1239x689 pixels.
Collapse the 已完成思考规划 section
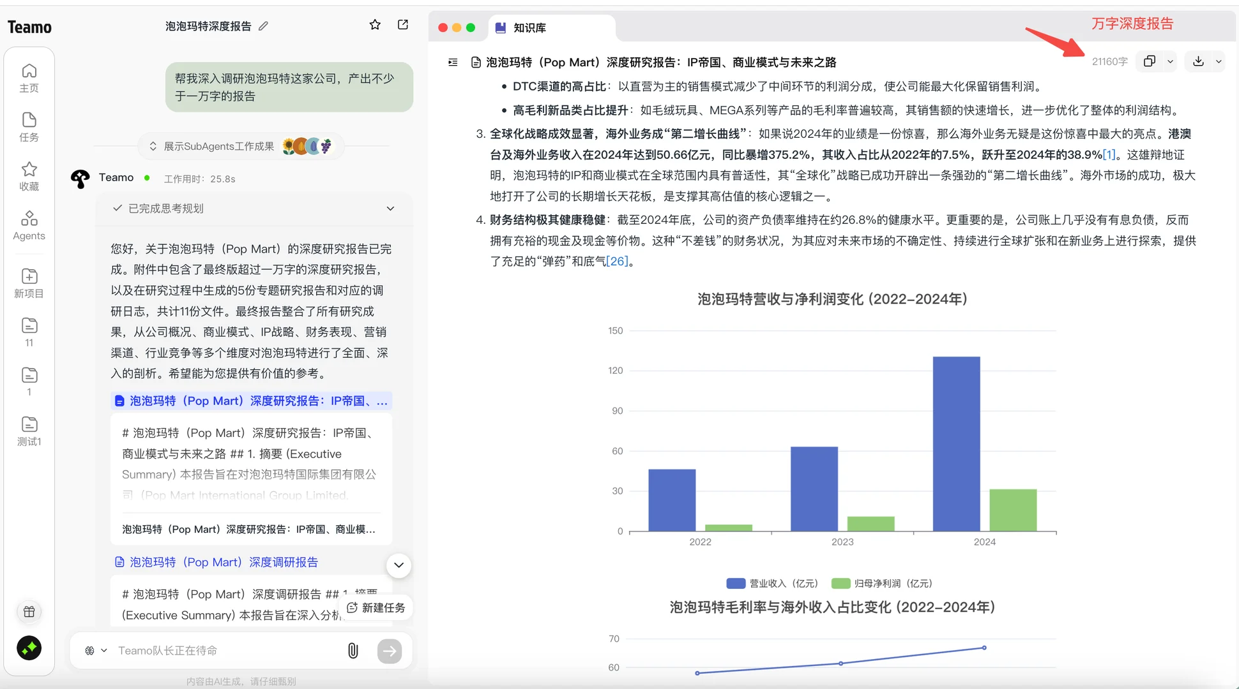(390, 209)
